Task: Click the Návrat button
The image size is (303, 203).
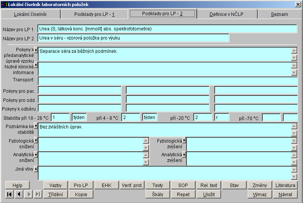Action: tap(285, 194)
